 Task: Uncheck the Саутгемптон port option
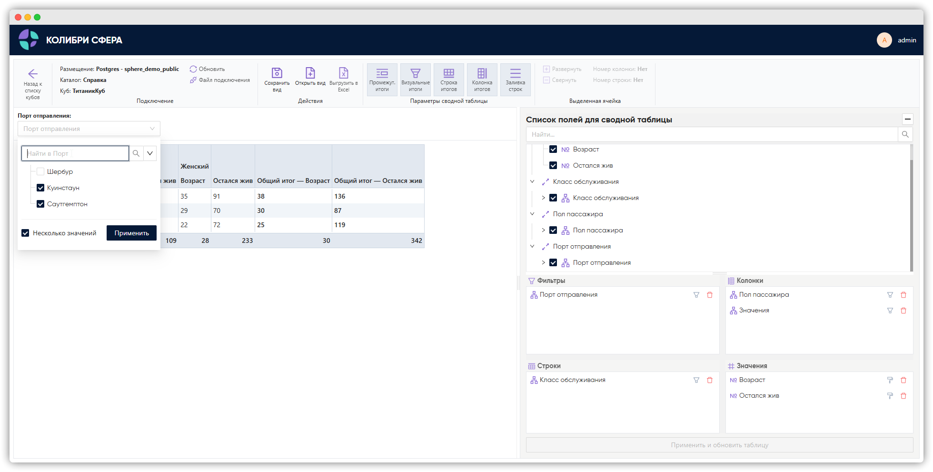[40, 204]
